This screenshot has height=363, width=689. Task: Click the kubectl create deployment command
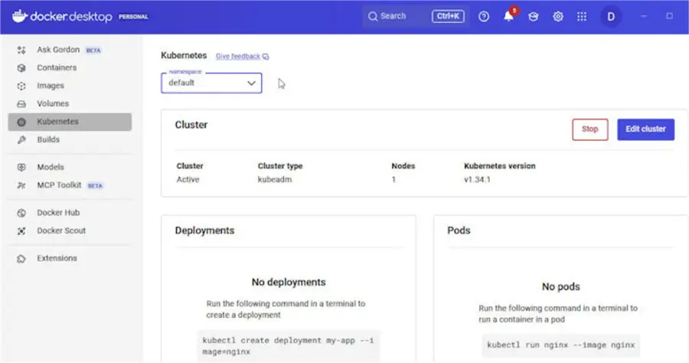[289, 346]
